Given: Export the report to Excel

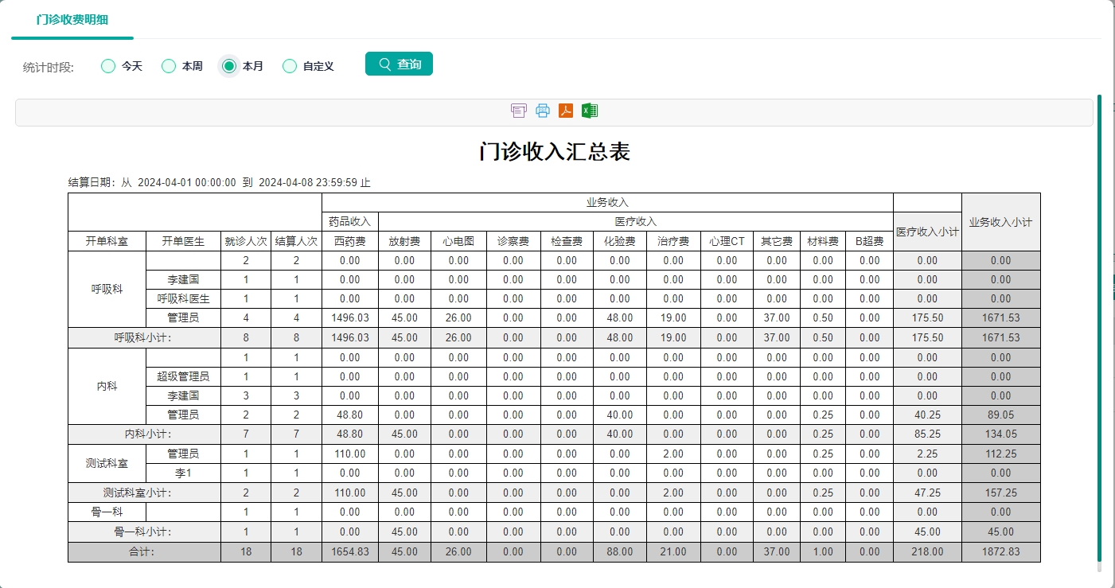Looking at the screenshot, I should (589, 111).
